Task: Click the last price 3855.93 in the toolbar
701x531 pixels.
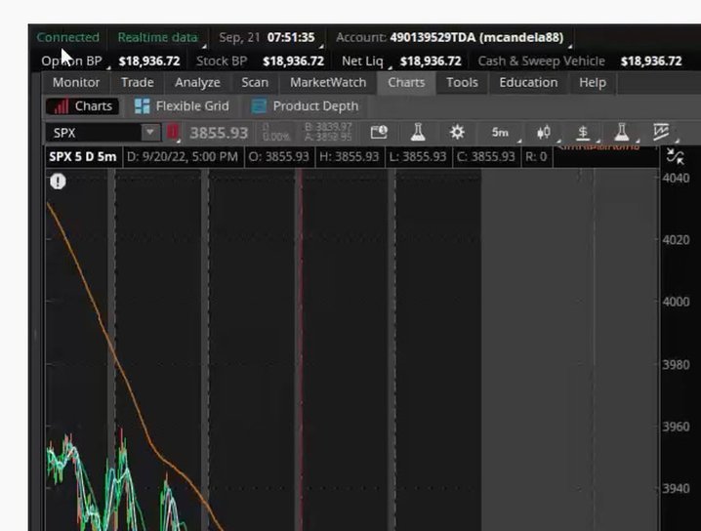Action: [219, 133]
